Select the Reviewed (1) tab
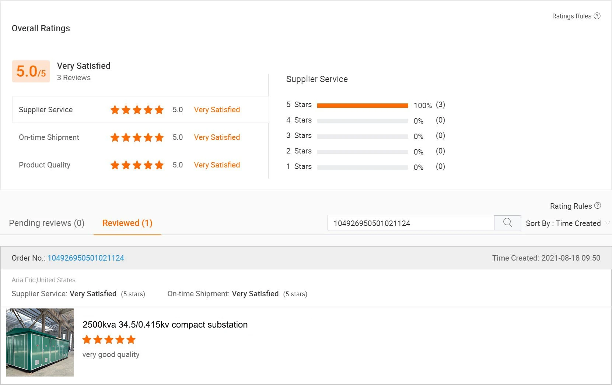 pyautogui.click(x=127, y=223)
